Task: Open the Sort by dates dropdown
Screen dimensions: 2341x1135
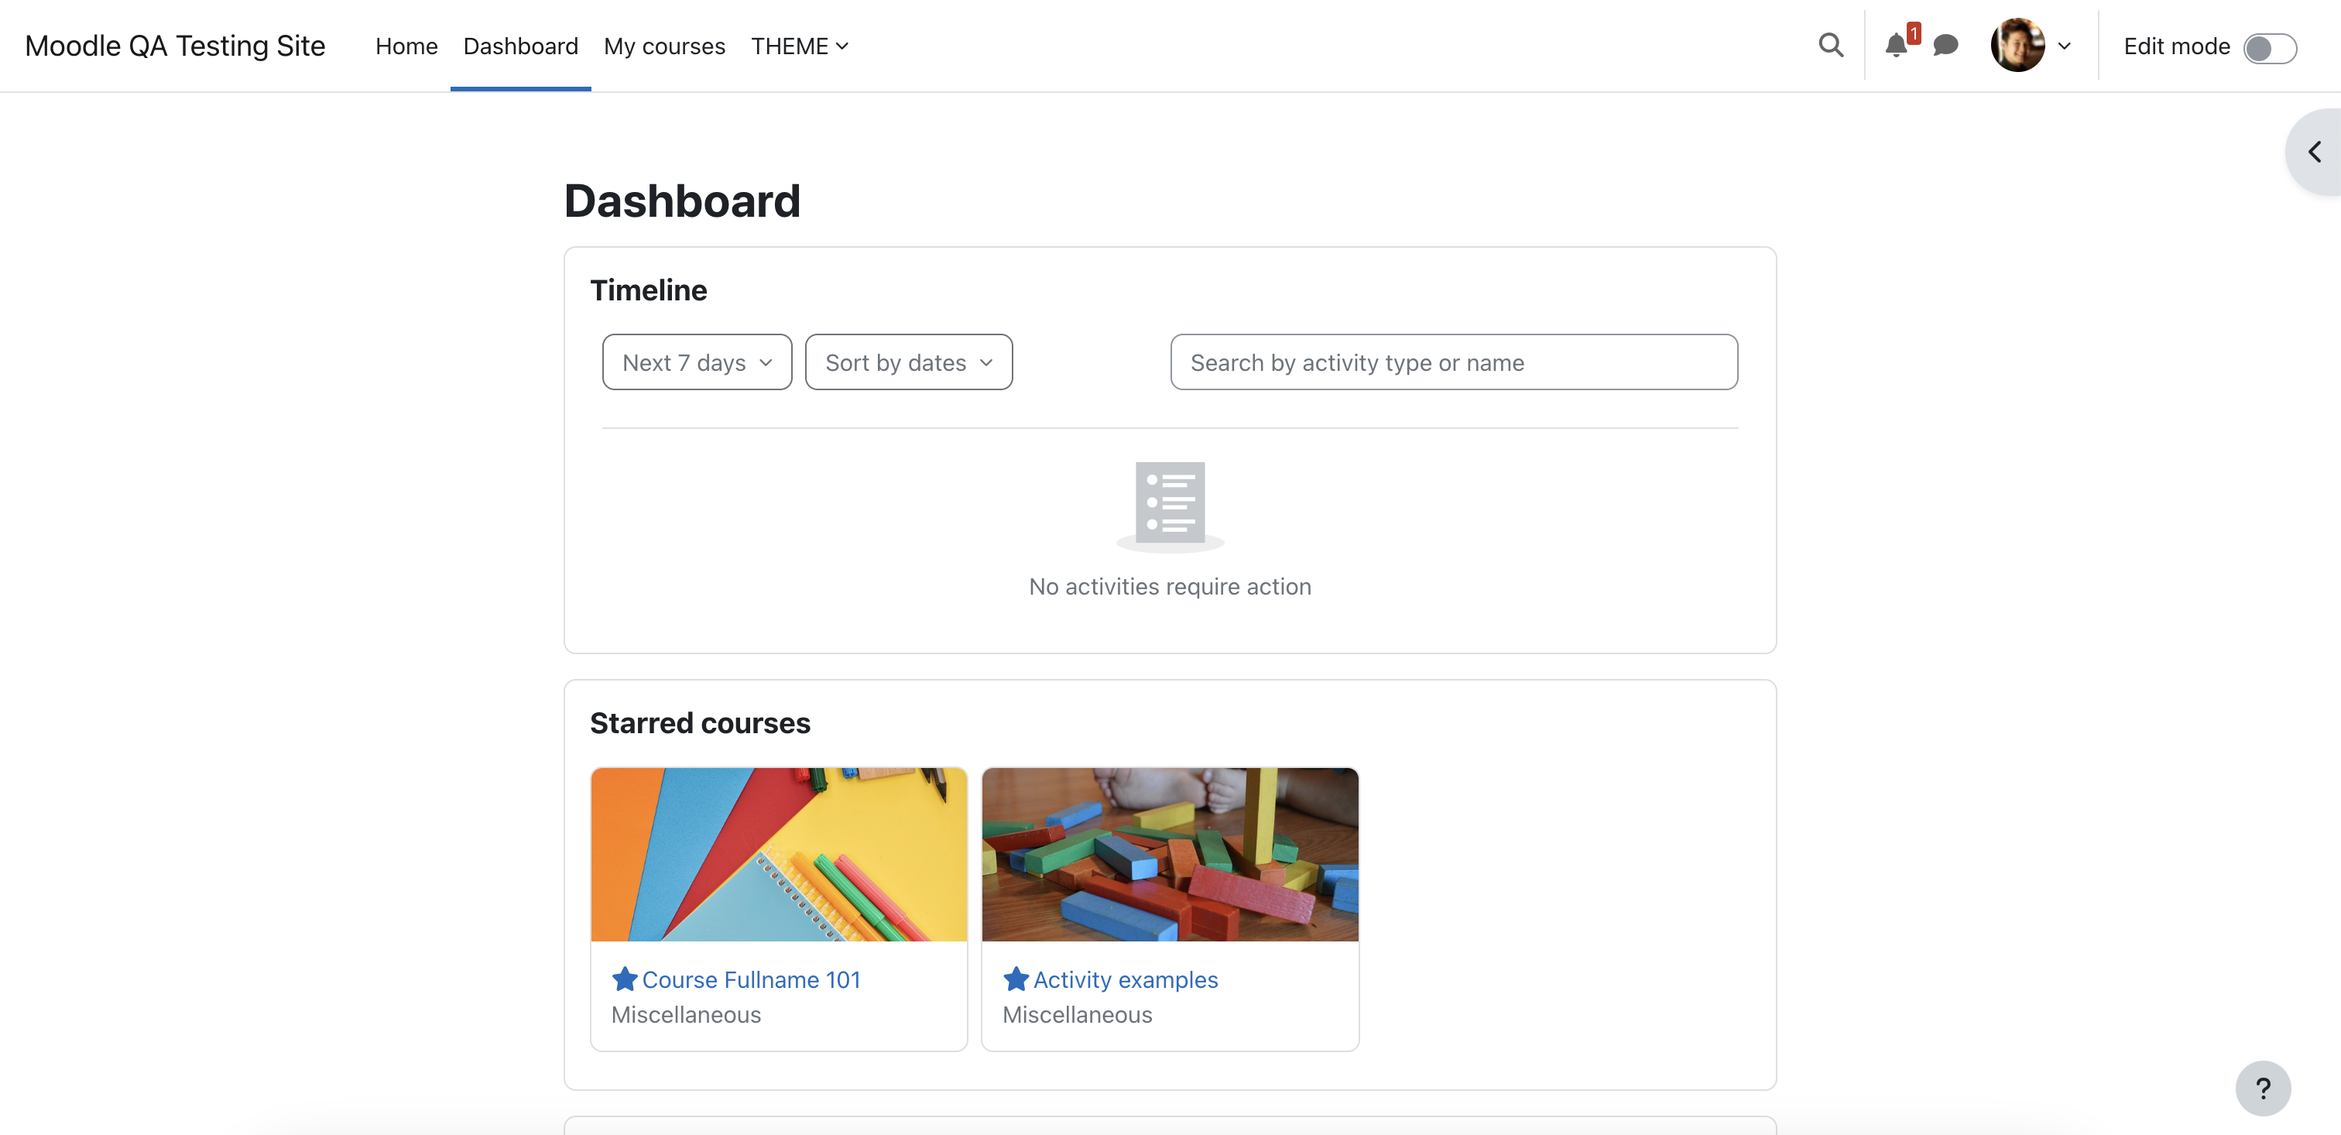Action: click(909, 362)
